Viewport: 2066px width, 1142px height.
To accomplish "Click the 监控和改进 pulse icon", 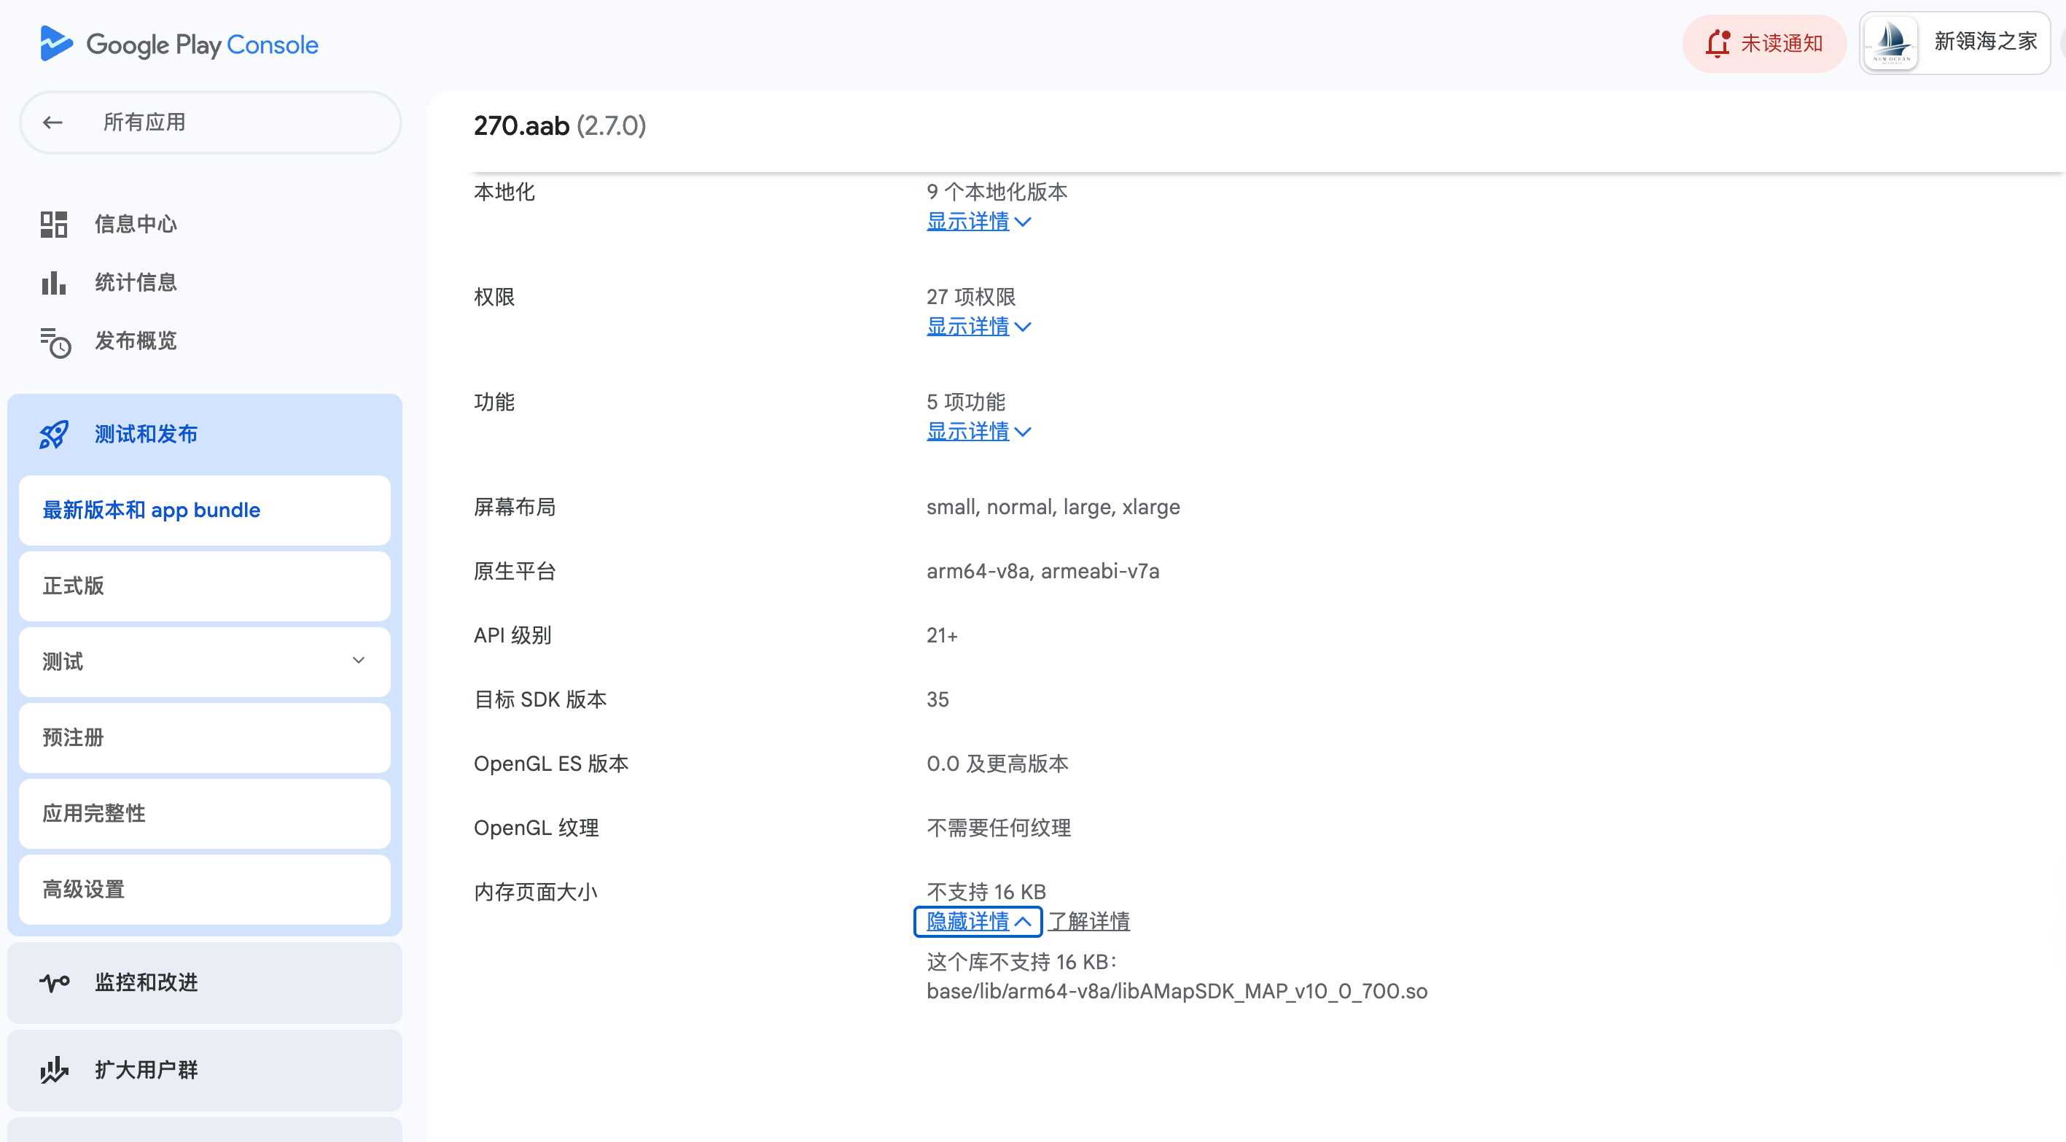I will point(54,982).
